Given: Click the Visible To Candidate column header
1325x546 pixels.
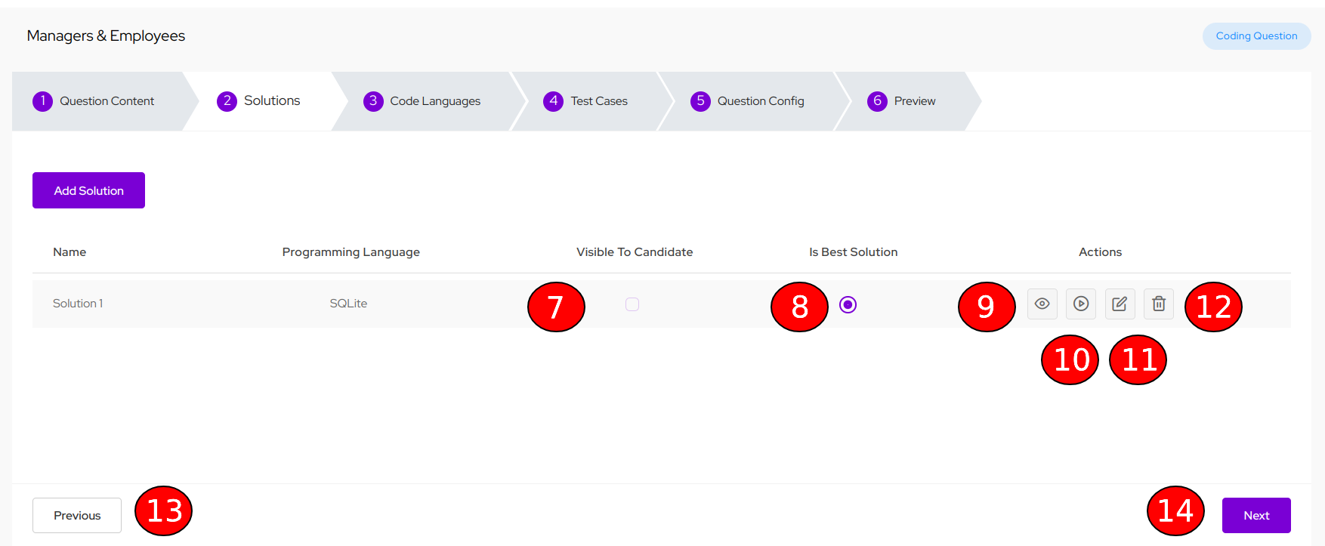Looking at the screenshot, I should (x=635, y=252).
